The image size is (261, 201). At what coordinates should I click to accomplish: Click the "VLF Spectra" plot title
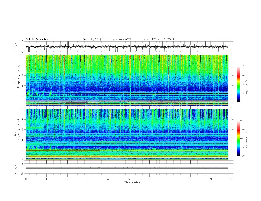point(37,39)
